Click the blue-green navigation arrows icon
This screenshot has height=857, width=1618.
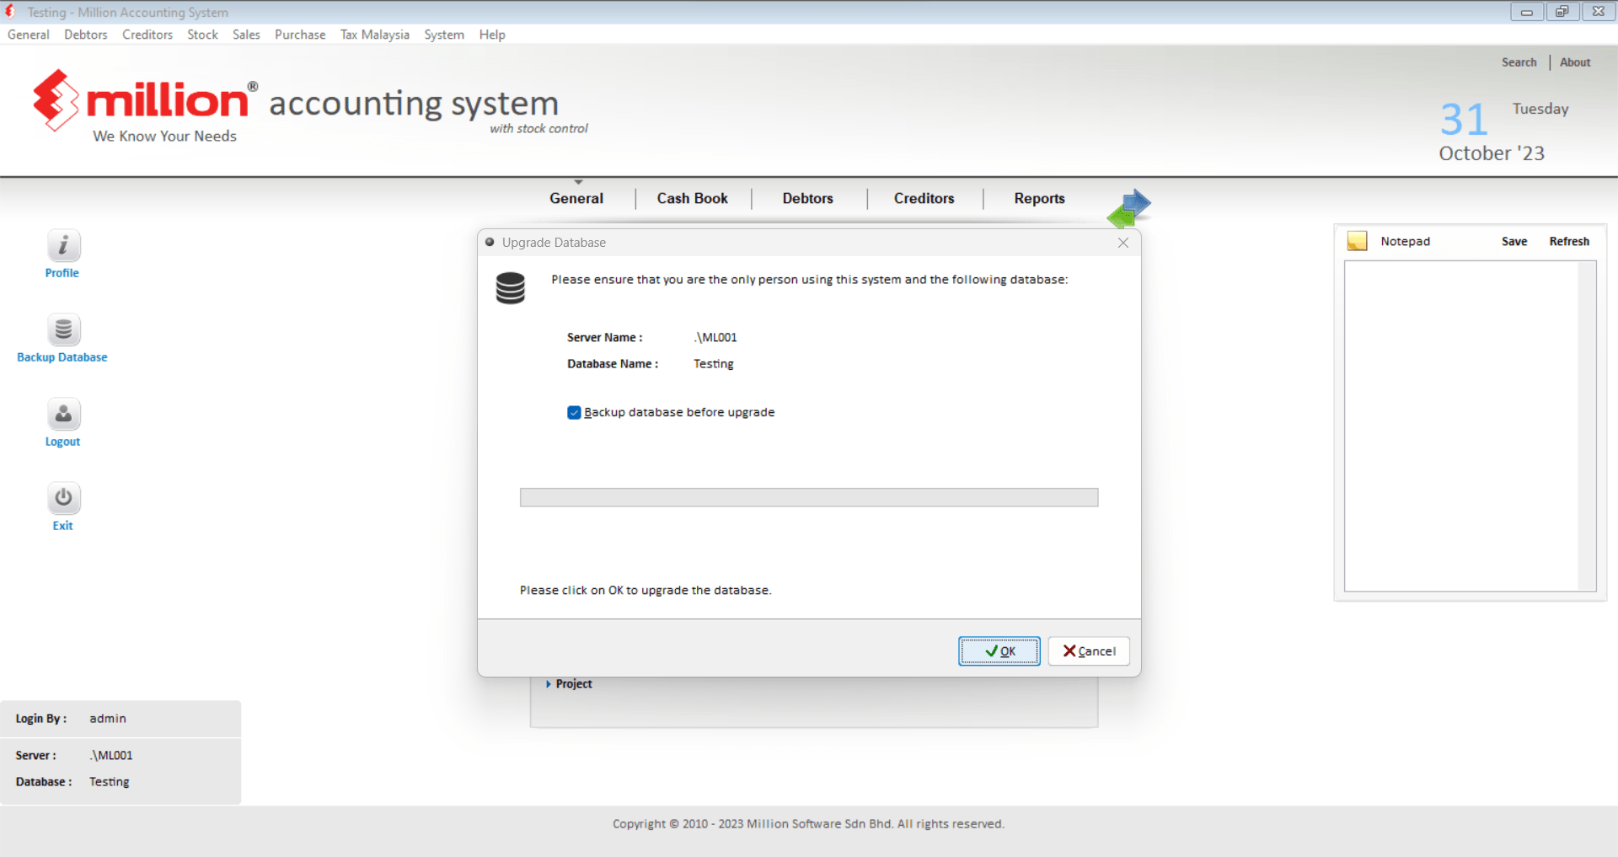(1128, 209)
